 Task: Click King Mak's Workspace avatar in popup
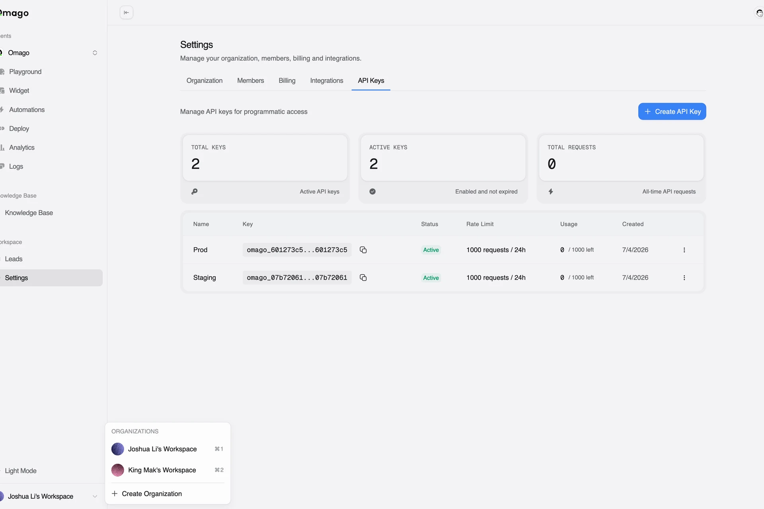click(117, 470)
